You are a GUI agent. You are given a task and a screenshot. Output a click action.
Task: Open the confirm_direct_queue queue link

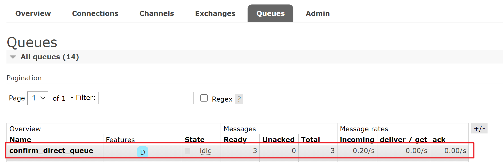click(x=51, y=151)
